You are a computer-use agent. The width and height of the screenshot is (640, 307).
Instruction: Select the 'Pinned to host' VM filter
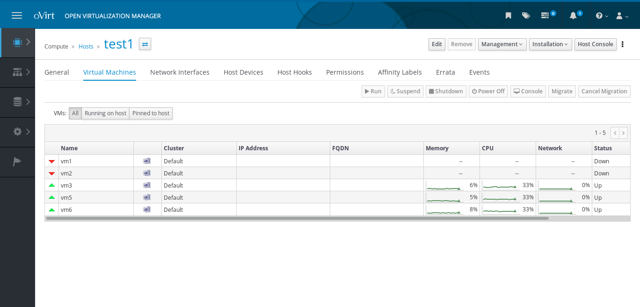click(151, 113)
